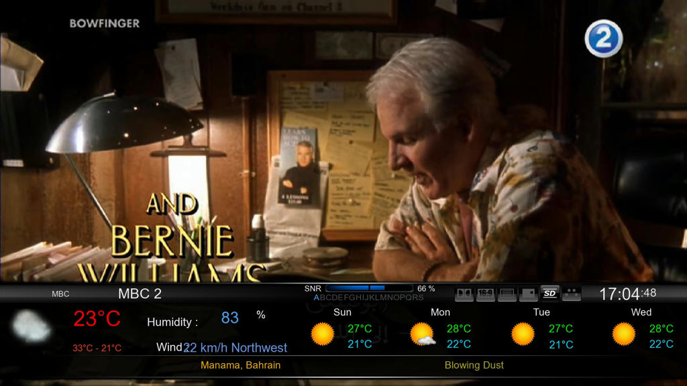Image resolution: width=687 pixels, height=386 pixels.
Task: Click Wednesday's high temperature 28°C
Action: click(661, 328)
